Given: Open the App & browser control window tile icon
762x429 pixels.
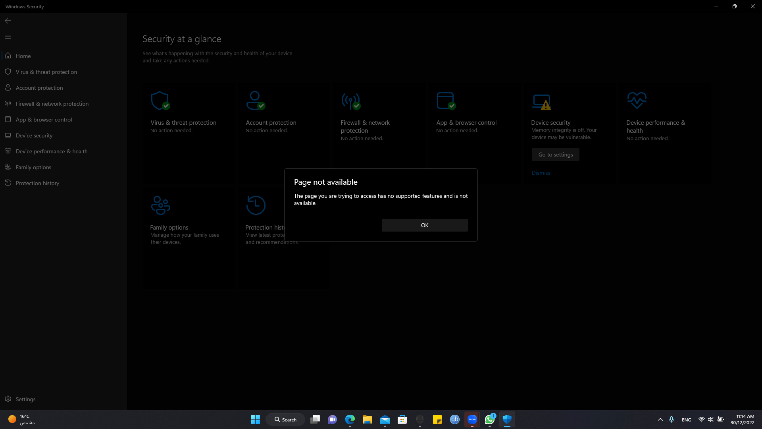Looking at the screenshot, I should 446,100.
